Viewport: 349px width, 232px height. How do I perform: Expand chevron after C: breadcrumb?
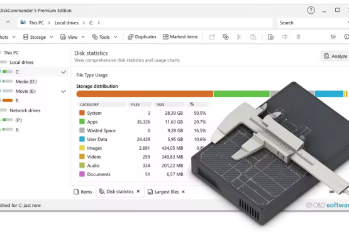[x=99, y=23]
